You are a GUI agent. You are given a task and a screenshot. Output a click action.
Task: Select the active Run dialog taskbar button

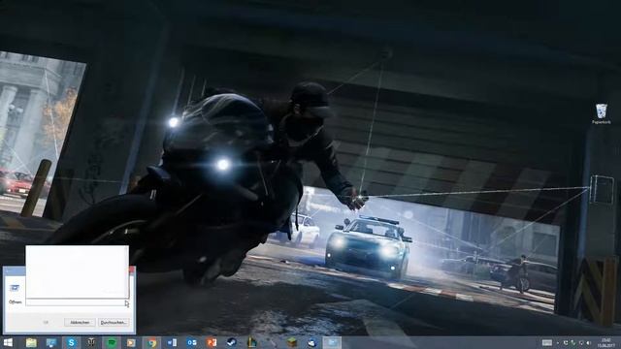tap(332, 342)
